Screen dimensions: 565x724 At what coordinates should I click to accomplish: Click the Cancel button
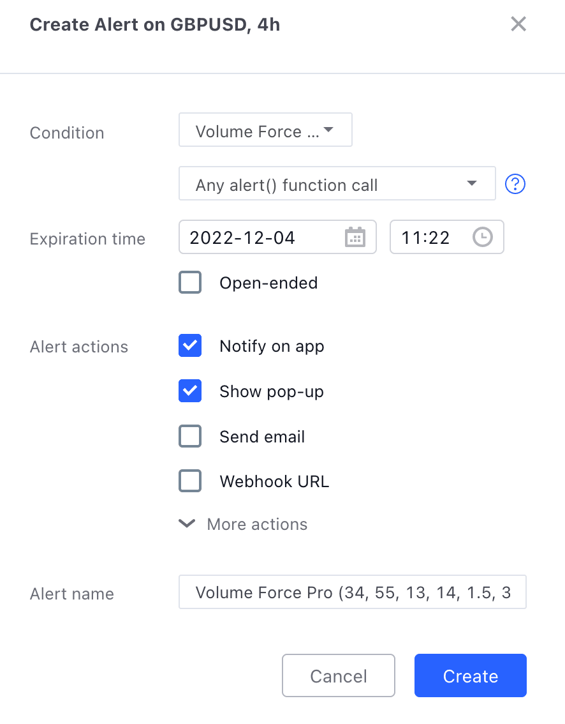[339, 675]
